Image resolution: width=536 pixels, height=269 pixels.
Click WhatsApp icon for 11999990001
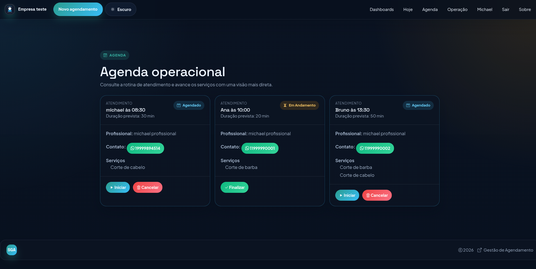point(247,148)
